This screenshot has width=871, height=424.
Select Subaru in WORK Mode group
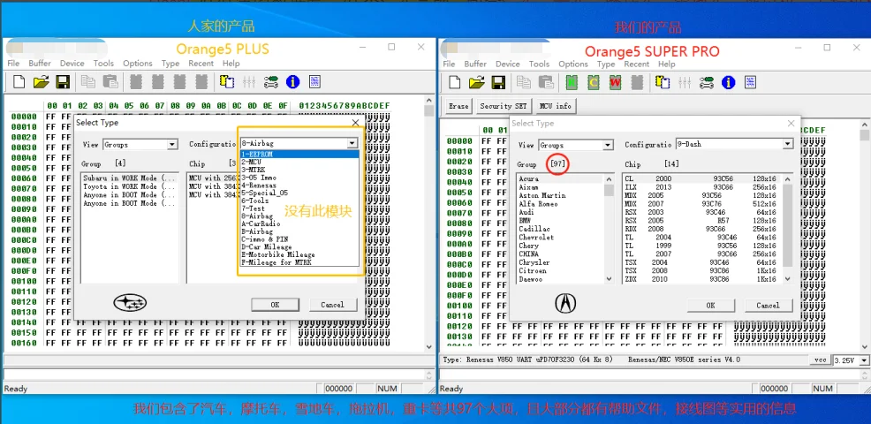tap(130, 178)
